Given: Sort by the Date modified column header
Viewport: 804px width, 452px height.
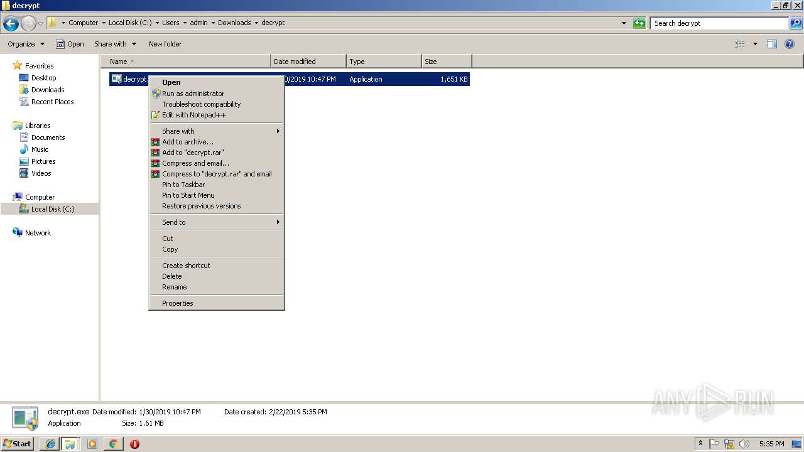Looking at the screenshot, I should pyautogui.click(x=308, y=62).
